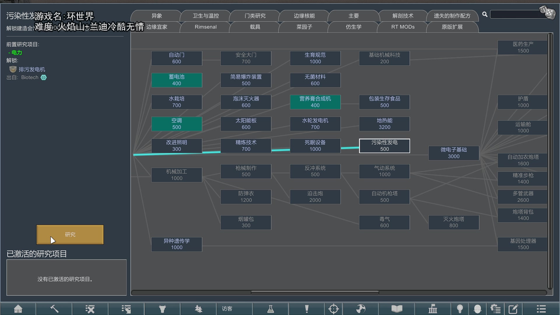
Task: Select the 机械加工 1000 research node
Action: pyautogui.click(x=176, y=175)
